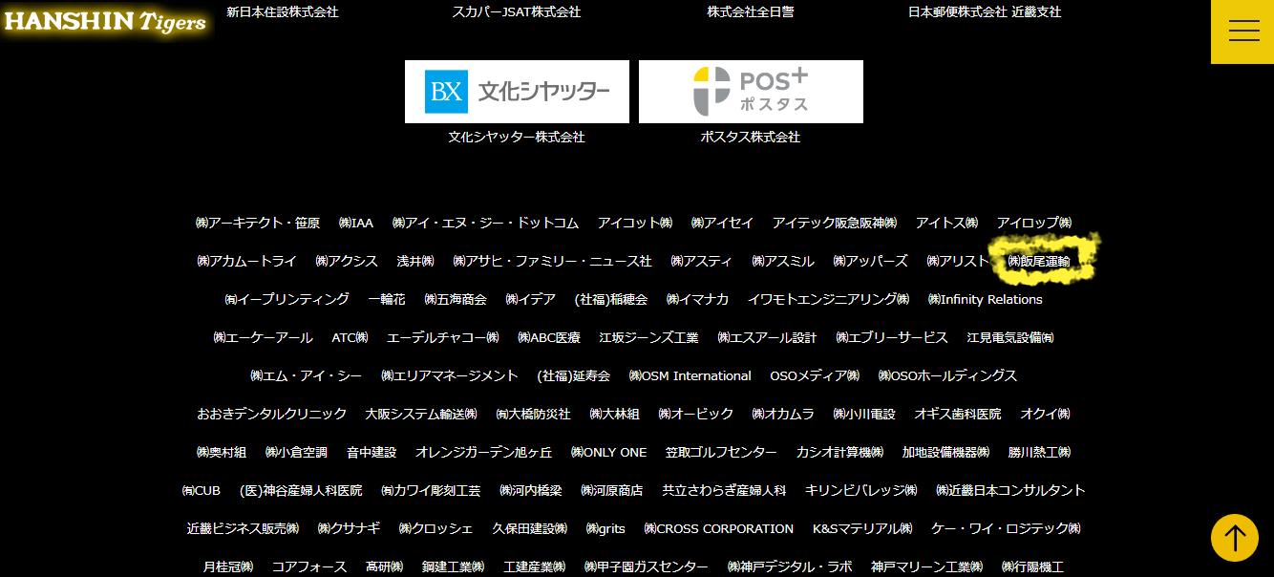The width and height of the screenshot is (1274, 577).
Task: Open the 文化シヤッター sponsor banner
Action: [517, 92]
